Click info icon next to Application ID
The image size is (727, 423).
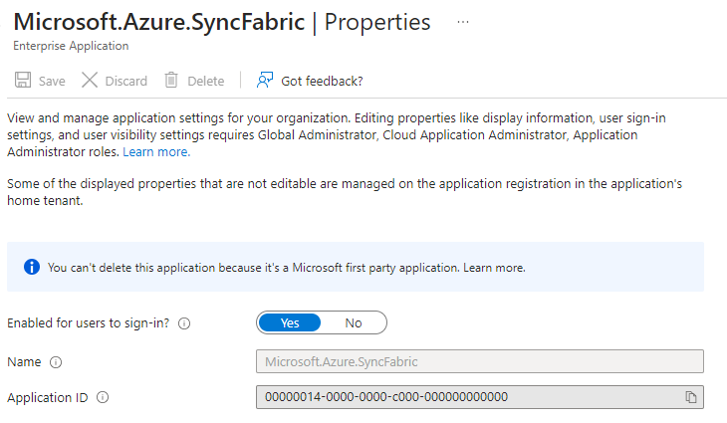[x=103, y=398]
